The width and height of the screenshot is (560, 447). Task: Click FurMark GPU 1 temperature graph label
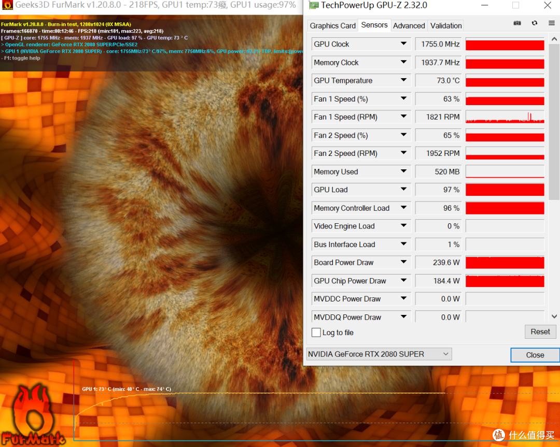(x=127, y=389)
